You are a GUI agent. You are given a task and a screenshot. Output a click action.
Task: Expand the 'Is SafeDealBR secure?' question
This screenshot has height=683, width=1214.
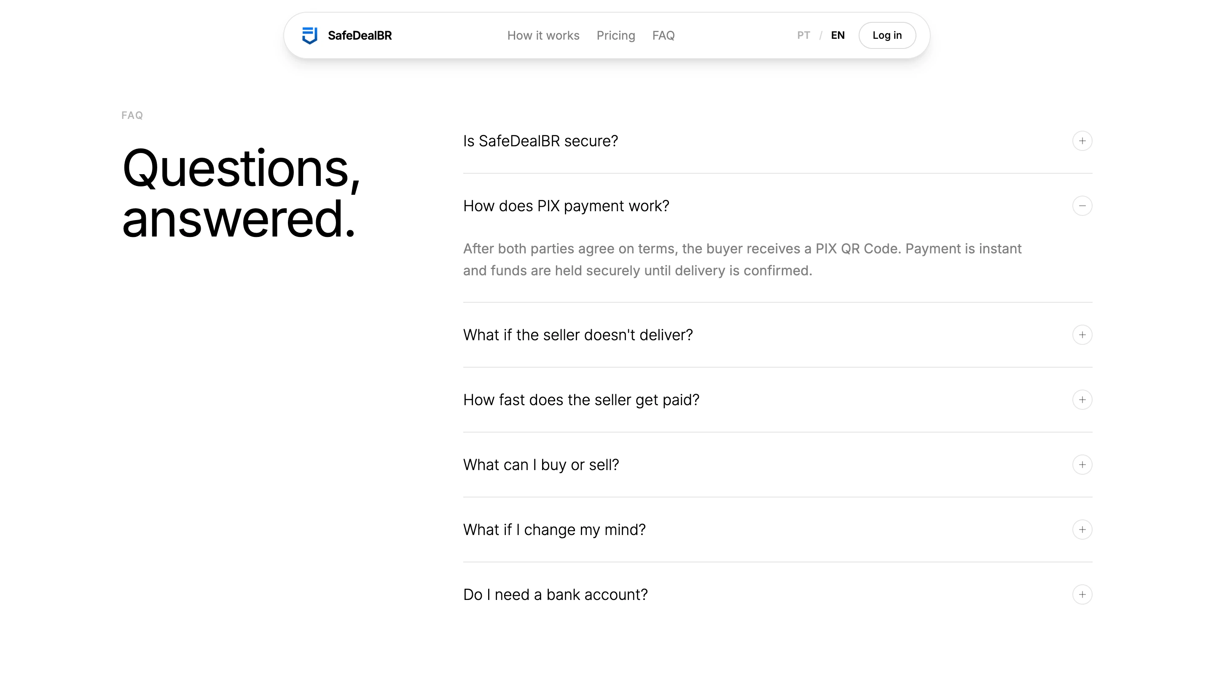[x=540, y=141]
